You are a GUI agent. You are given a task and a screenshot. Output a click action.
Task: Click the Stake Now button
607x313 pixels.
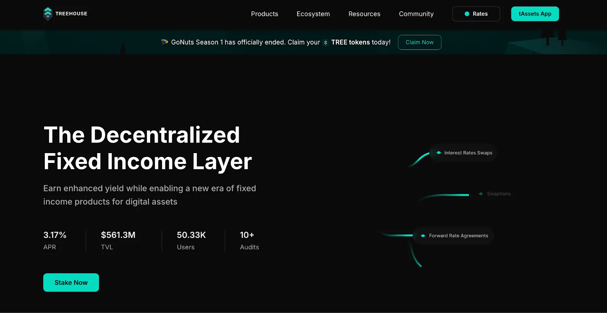(x=71, y=283)
